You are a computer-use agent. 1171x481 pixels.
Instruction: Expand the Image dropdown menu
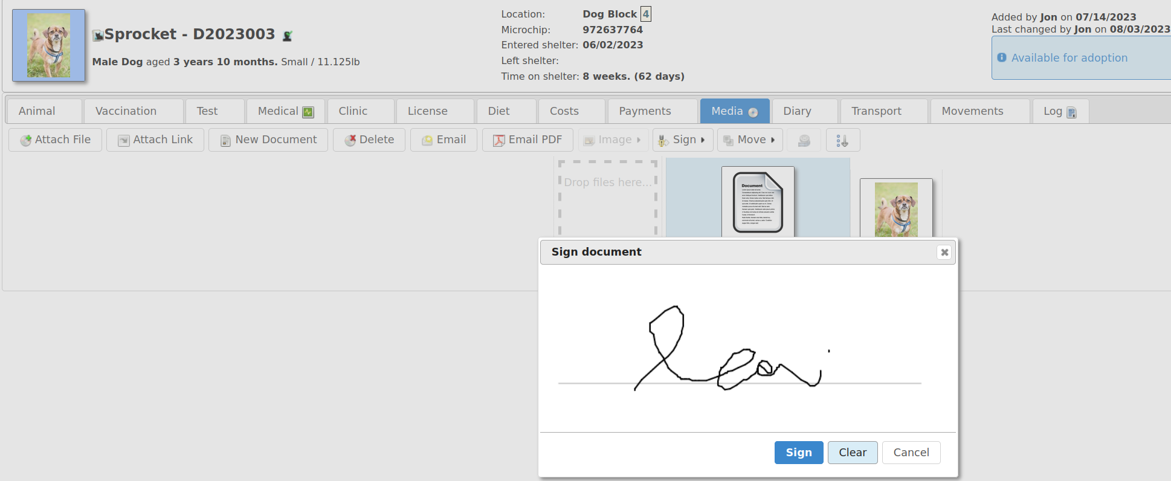[613, 140]
